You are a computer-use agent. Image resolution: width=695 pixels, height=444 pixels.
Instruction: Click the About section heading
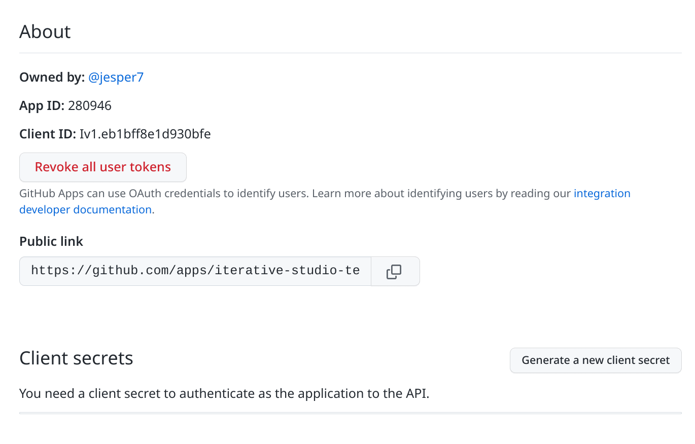pos(45,32)
